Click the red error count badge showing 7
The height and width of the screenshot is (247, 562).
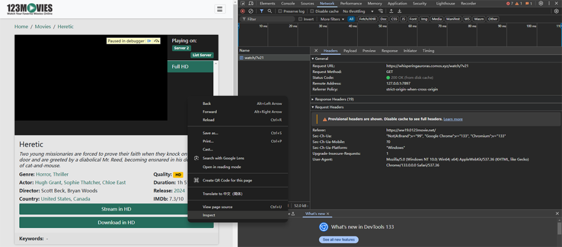pos(510,4)
